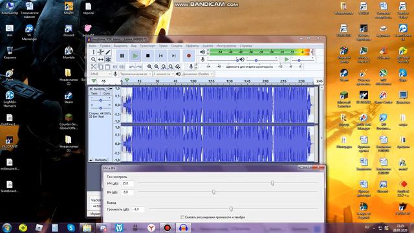Click the Громкость dB input field
Viewport: 414px width, 233px height.
click(x=138, y=209)
